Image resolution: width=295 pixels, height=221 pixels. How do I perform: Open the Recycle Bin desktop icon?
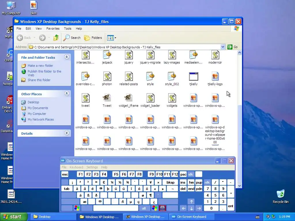tap(281, 197)
